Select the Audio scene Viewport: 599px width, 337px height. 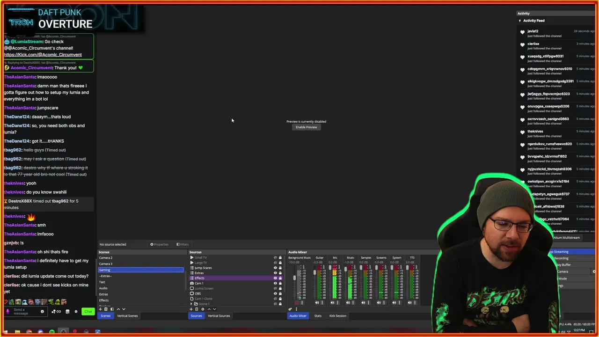140,288
